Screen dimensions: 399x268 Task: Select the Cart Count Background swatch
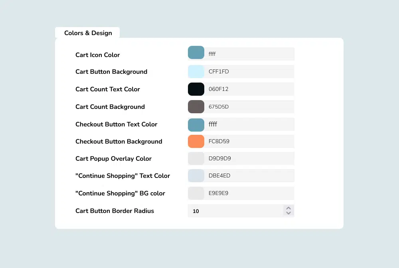(x=196, y=106)
